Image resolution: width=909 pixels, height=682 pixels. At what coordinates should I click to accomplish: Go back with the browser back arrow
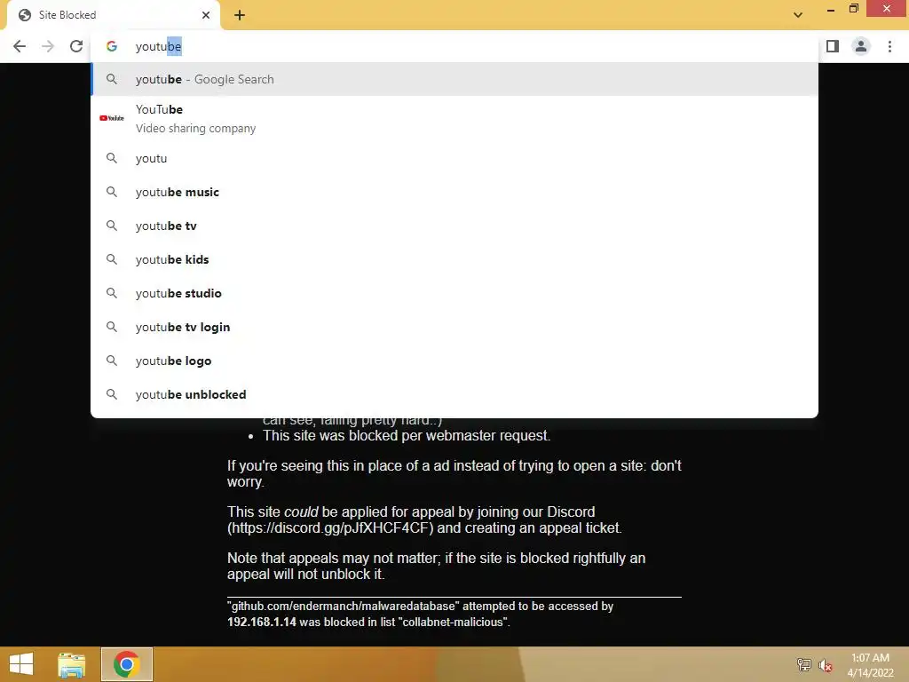pyautogui.click(x=20, y=46)
